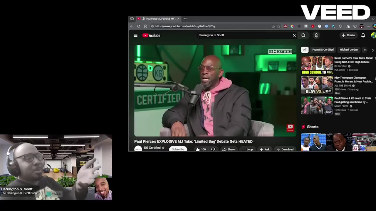Open KG Certified channel name under video
Image resolution: width=376 pixels, height=211 pixels.
152,148
